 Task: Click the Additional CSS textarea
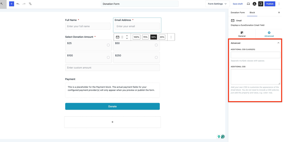point(255,77)
